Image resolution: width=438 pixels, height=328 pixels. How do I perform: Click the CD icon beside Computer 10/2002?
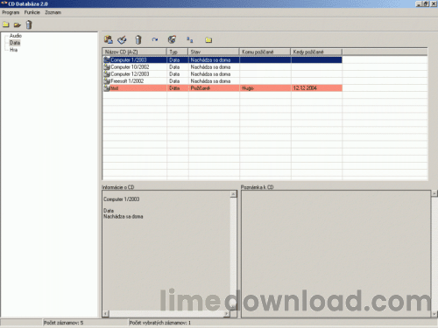pyautogui.click(x=107, y=67)
